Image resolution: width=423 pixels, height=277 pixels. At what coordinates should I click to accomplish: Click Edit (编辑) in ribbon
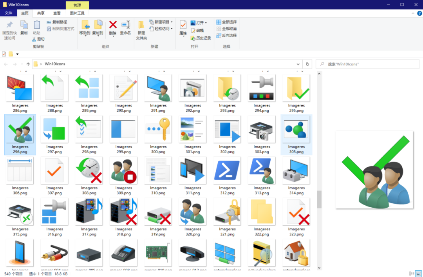click(x=197, y=31)
